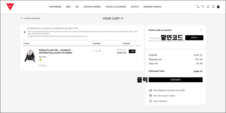Apply the promo code with APPLY
This screenshot has width=226, height=113.
(x=194, y=38)
